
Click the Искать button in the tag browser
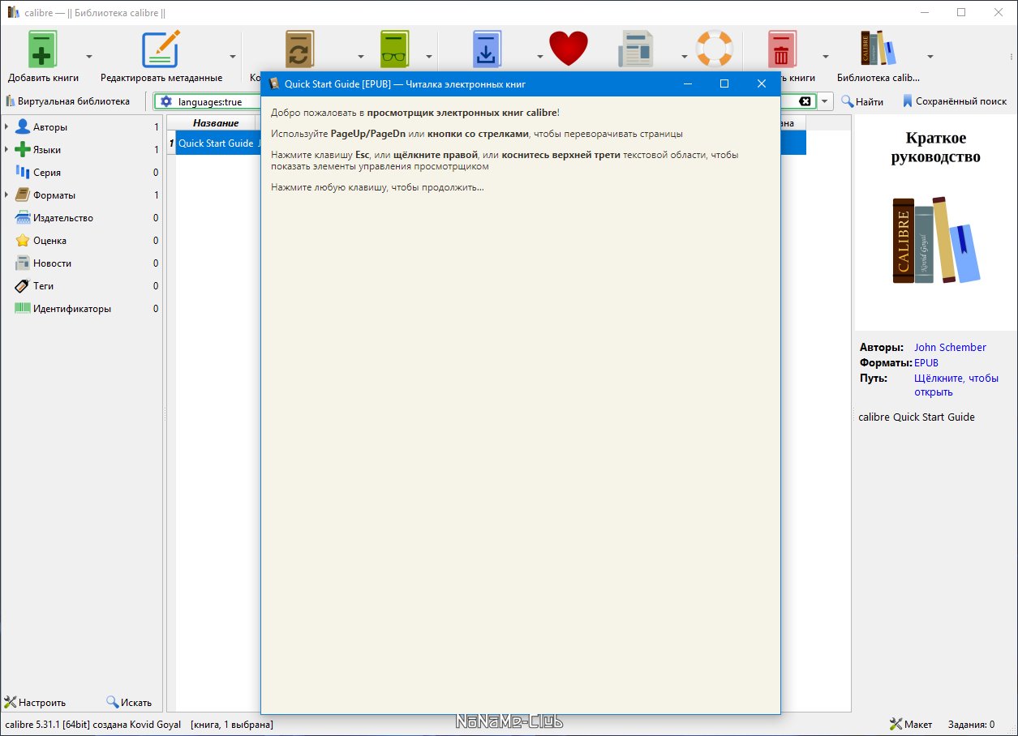(x=129, y=703)
